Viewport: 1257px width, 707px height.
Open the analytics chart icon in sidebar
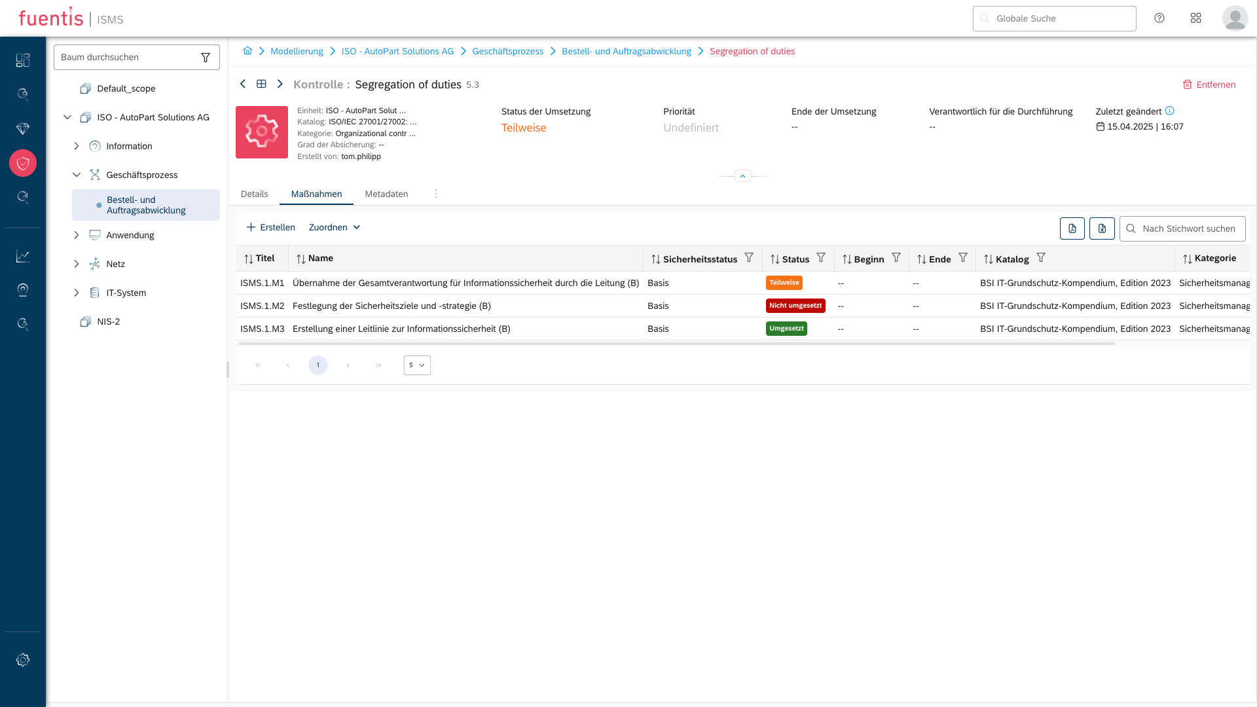click(x=23, y=256)
